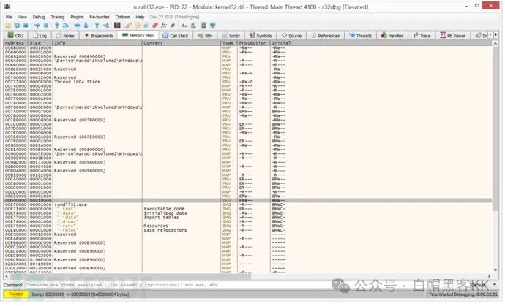The width and height of the screenshot is (505, 306).
Task: Click the Restart debugging icon
Action: tap(17, 26)
